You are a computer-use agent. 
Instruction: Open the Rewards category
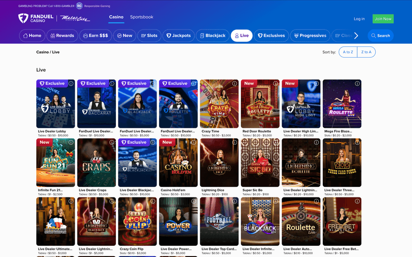[62, 35]
